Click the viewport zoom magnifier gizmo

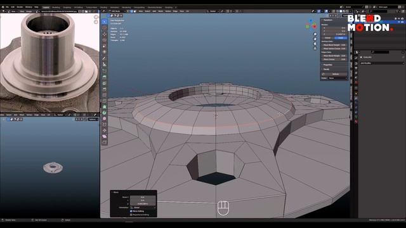[x=315, y=34]
